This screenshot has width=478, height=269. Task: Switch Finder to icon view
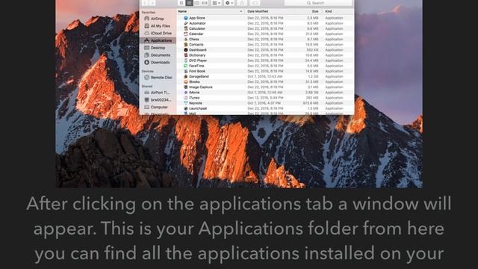click(181, 3)
